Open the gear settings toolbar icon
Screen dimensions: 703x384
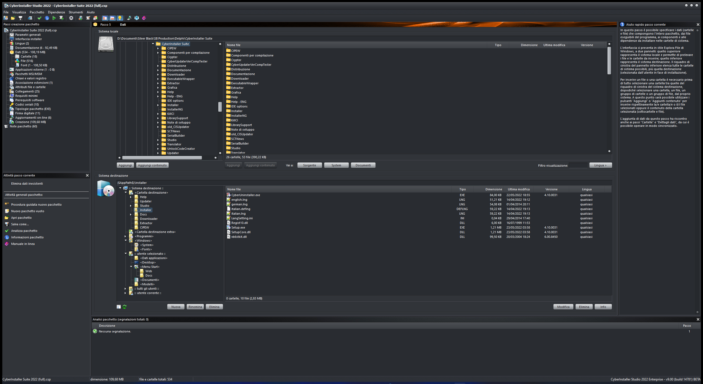pyautogui.click(x=71, y=18)
